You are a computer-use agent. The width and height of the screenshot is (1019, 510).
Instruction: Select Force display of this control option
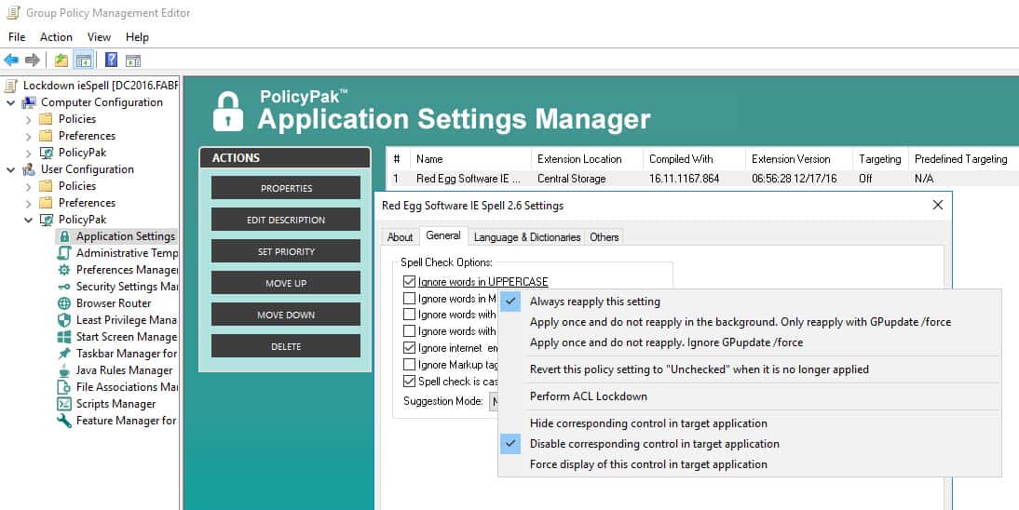tap(750, 464)
